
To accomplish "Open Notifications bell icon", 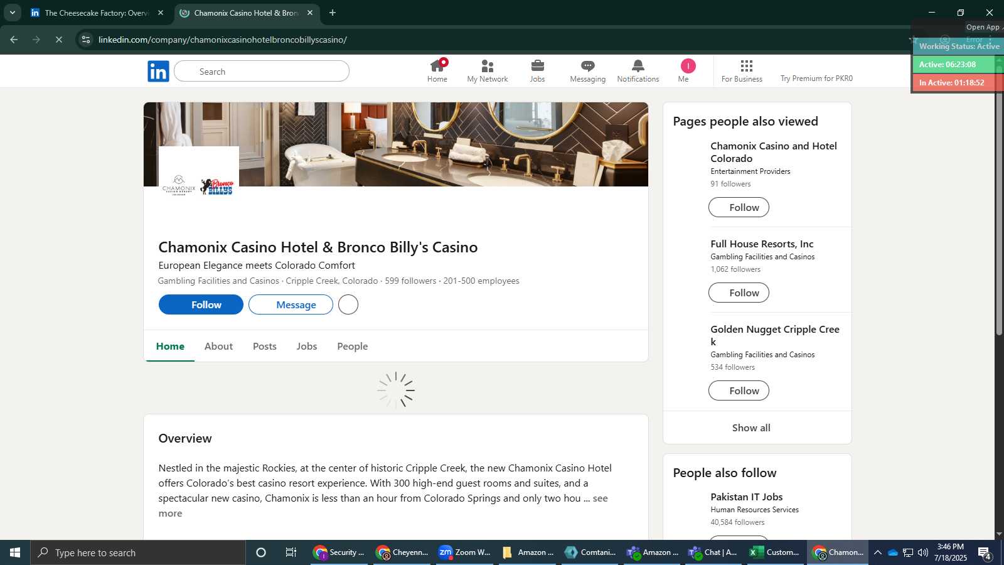I will pos(638,71).
